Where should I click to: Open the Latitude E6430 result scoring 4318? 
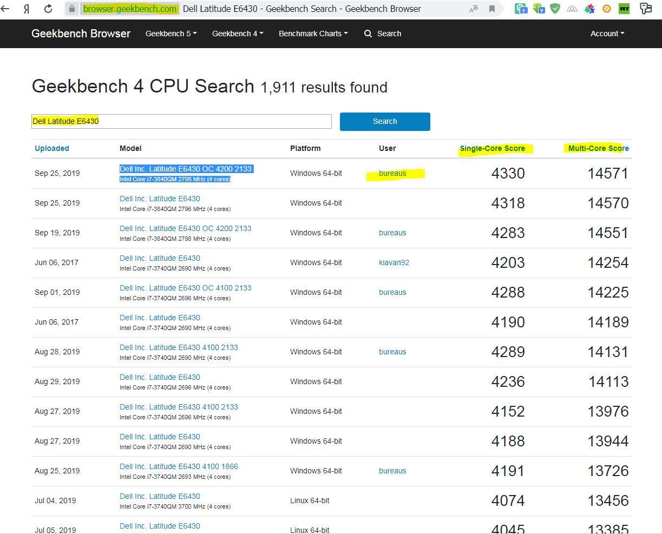point(160,199)
